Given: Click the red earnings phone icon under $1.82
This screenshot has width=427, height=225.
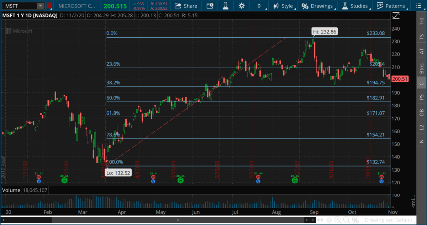Looking at the screenshot, I should click(381, 177).
